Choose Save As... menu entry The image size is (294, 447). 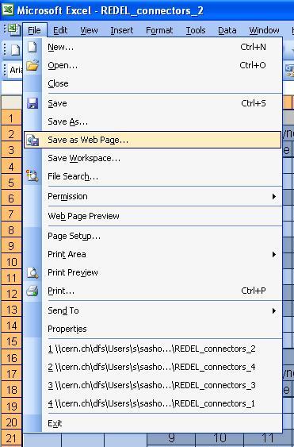tap(153, 121)
